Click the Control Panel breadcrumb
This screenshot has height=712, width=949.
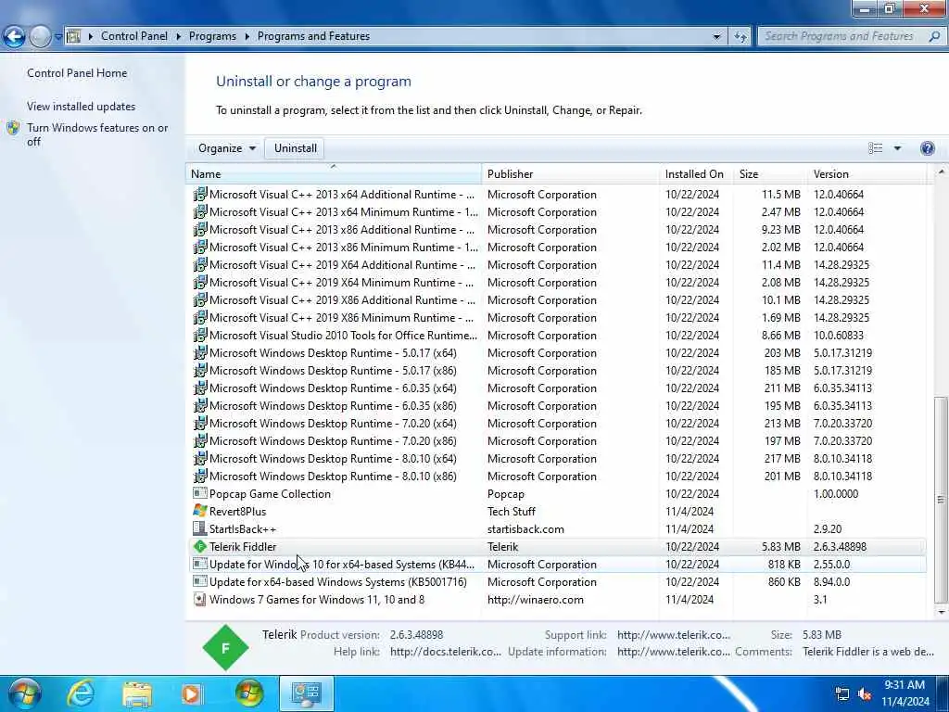pyautogui.click(x=133, y=36)
